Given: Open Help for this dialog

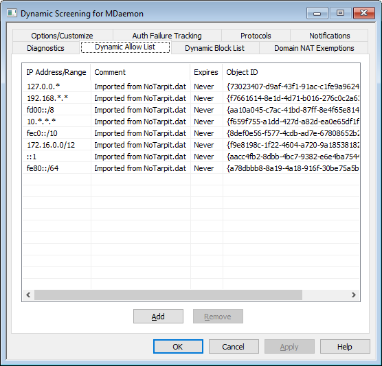Looking at the screenshot, I should click(345, 347).
